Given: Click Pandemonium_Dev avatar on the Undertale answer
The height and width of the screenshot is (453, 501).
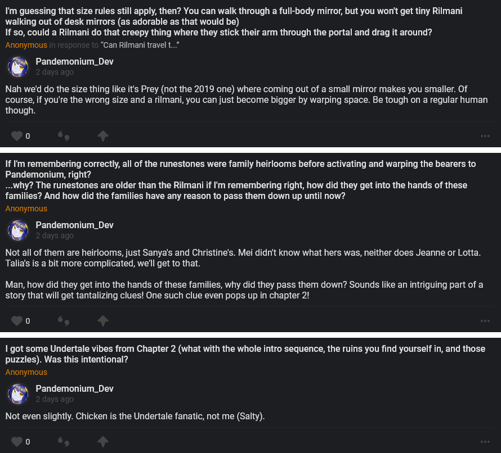Looking at the screenshot, I should 18,394.
